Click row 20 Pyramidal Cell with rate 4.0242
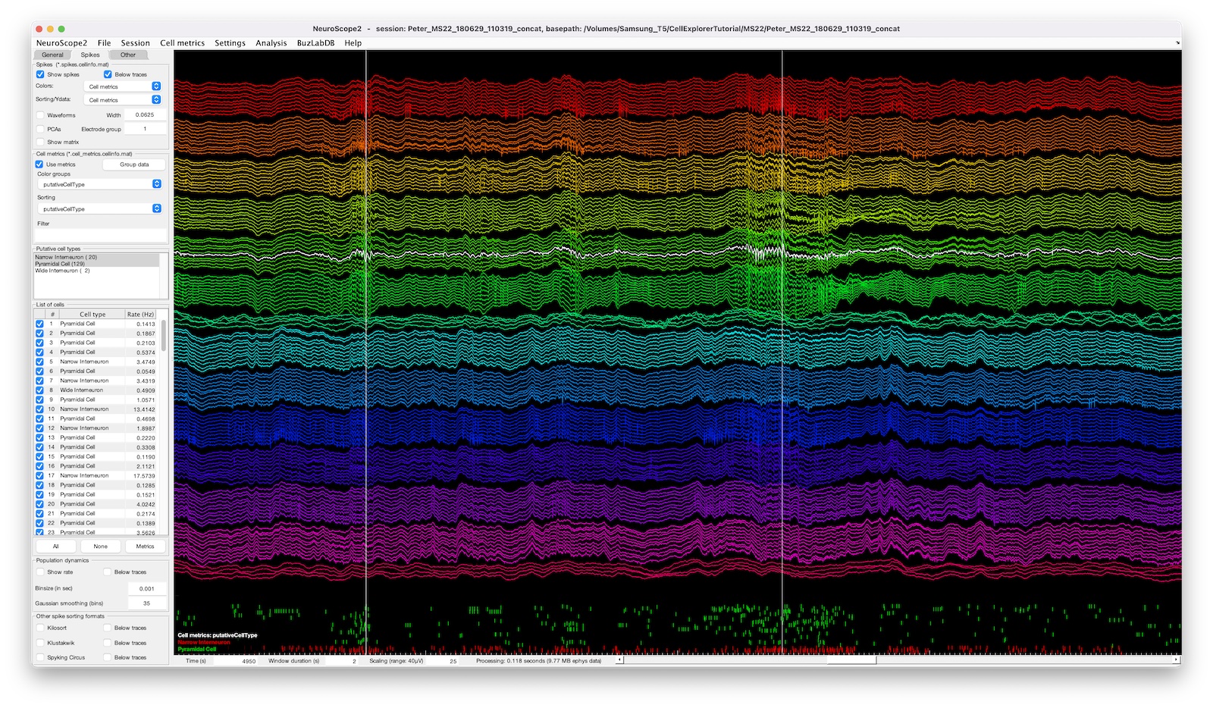The height and width of the screenshot is (708, 1213). [x=96, y=504]
